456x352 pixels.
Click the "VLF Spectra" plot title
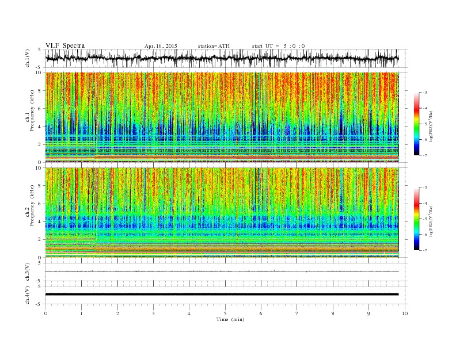pyautogui.click(x=65, y=45)
